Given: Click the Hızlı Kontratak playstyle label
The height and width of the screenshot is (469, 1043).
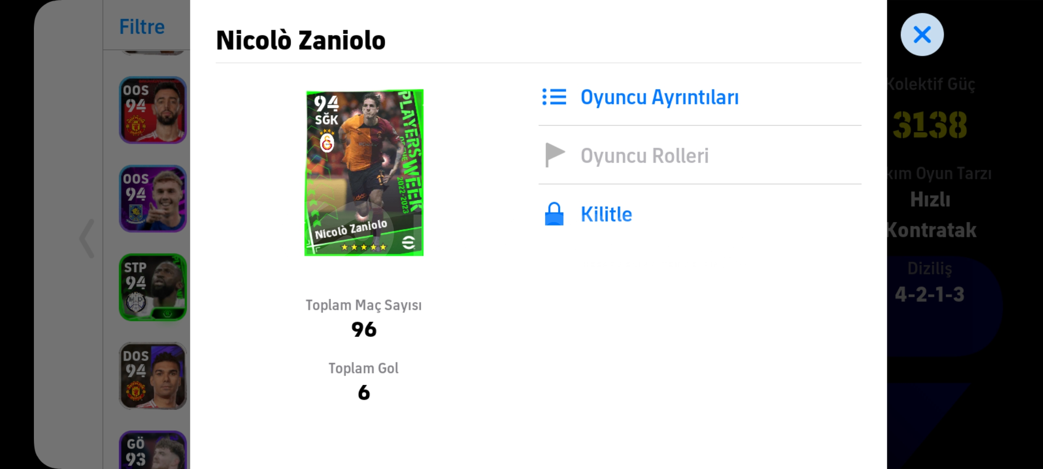Looking at the screenshot, I should (x=931, y=215).
